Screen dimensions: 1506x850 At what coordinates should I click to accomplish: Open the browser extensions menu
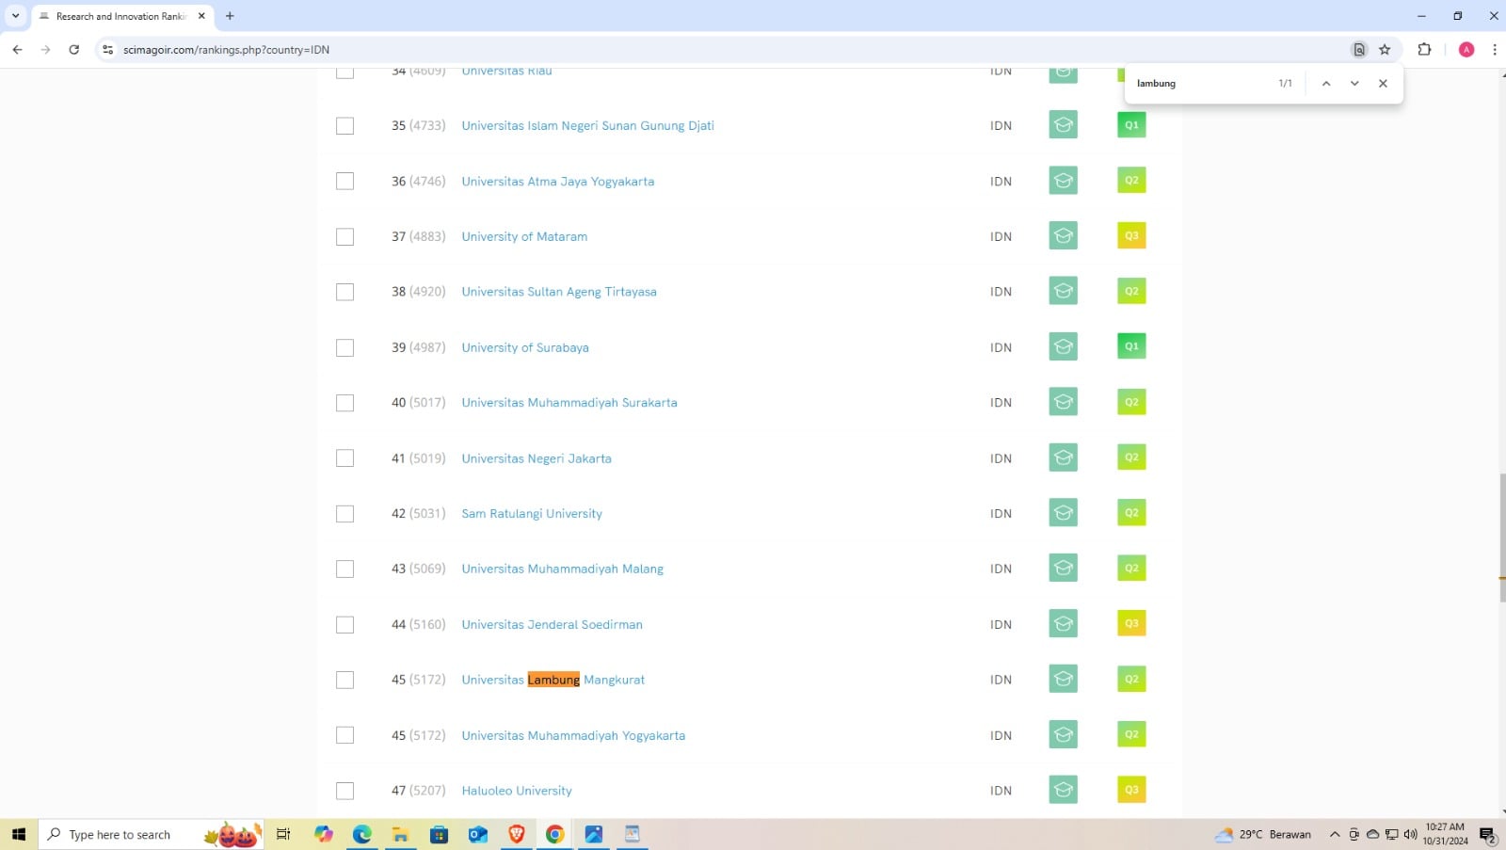1424,50
